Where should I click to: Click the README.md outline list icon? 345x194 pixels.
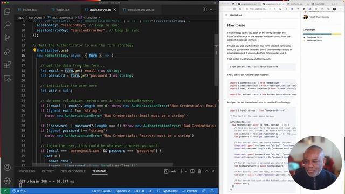point(226,15)
